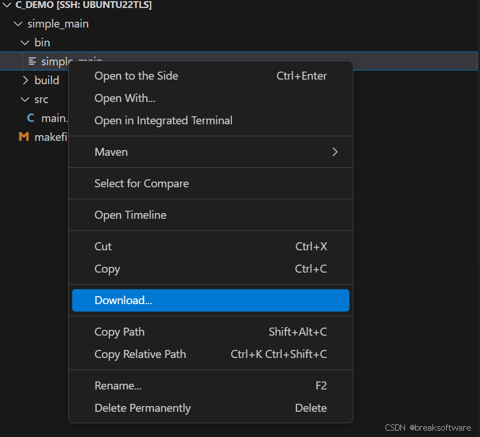Select Copy in the context menu
Screen dimensions: 480x437
tap(211, 269)
